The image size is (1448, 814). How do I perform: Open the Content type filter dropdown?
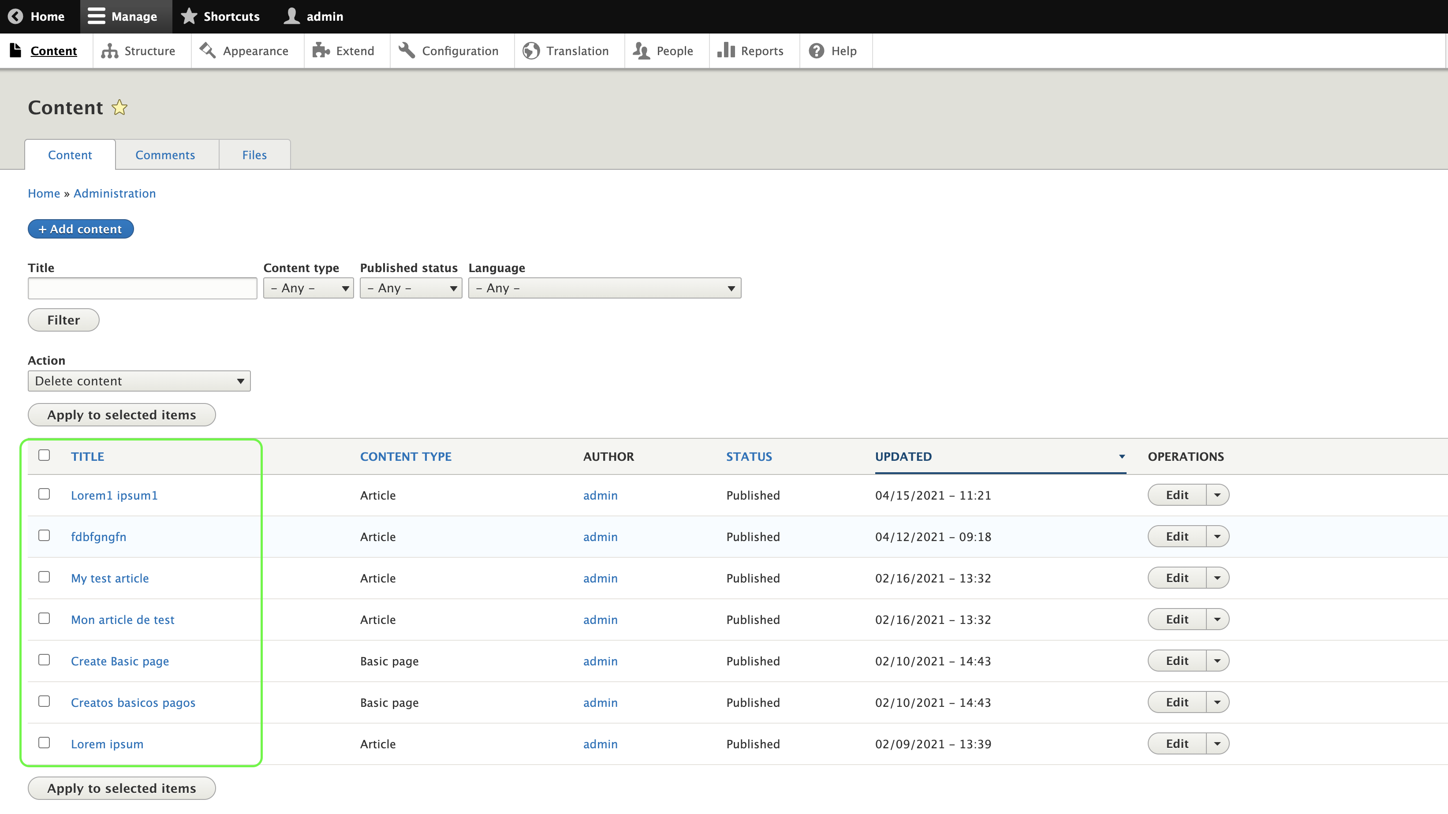(308, 288)
